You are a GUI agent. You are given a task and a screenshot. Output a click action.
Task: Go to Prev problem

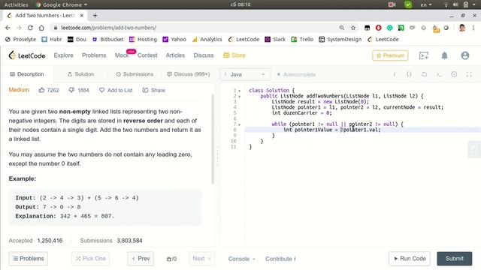coord(141,259)
